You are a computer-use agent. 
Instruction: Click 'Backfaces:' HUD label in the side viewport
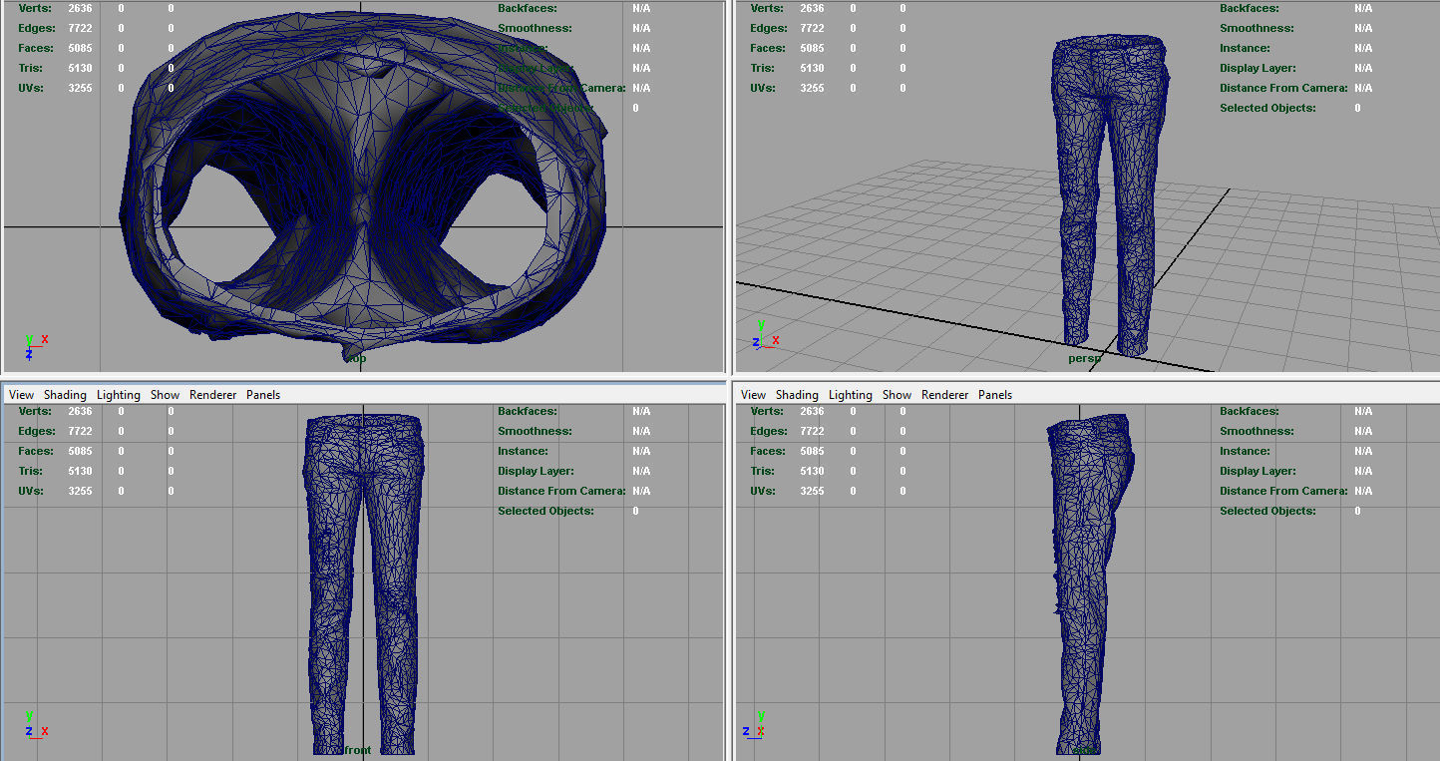pyautogui.click(x=1248, y=411)
